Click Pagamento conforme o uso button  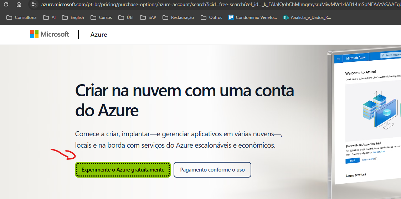pyautogui.click(x=212, y=170)
